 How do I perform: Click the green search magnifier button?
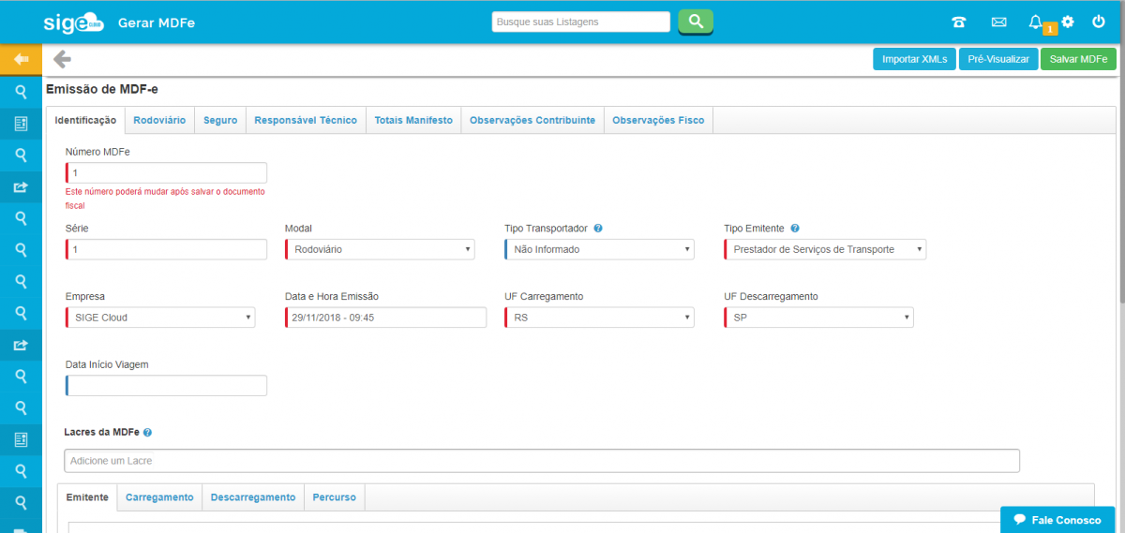[x=696, y=22]
